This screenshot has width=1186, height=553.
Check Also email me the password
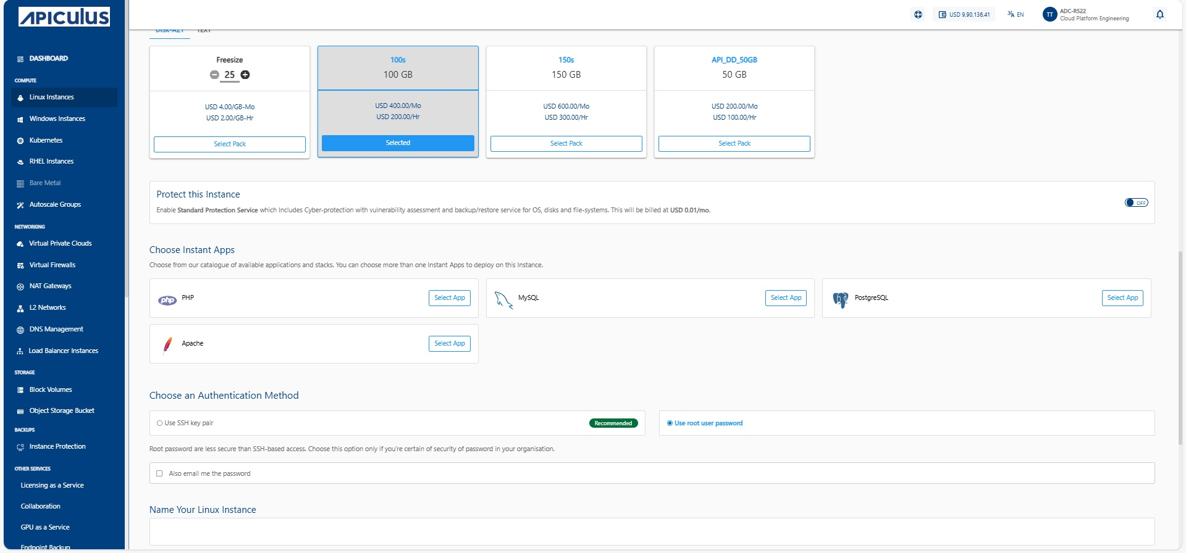(x=159, y=473)
